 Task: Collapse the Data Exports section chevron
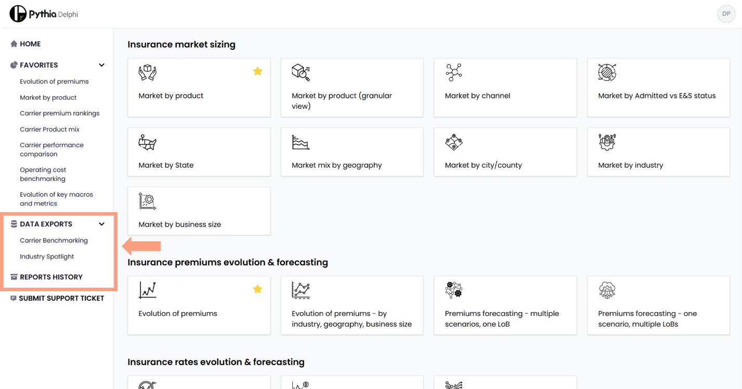[102, 224]
